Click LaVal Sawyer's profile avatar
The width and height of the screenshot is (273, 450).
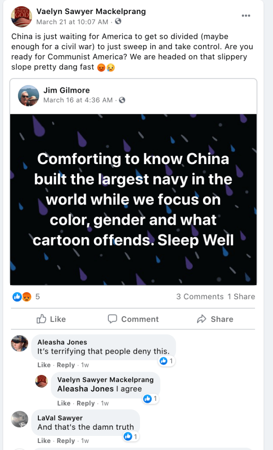(x=19, y=419)
